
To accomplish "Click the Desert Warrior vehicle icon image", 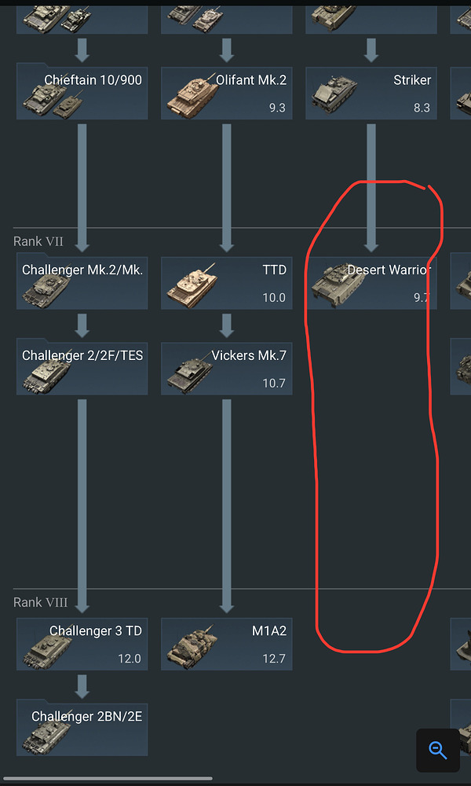I will pyautogui.click(x=336, y=284).
